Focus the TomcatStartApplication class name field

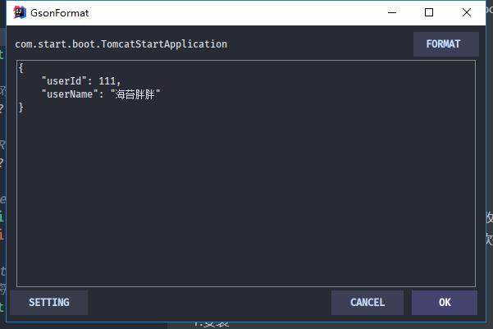point(121,43)
